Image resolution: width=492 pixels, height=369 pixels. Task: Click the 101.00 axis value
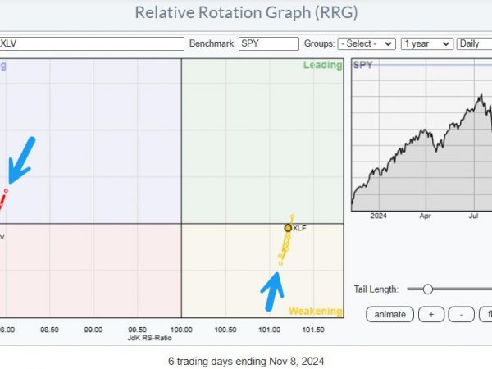(x=269, y=330)
